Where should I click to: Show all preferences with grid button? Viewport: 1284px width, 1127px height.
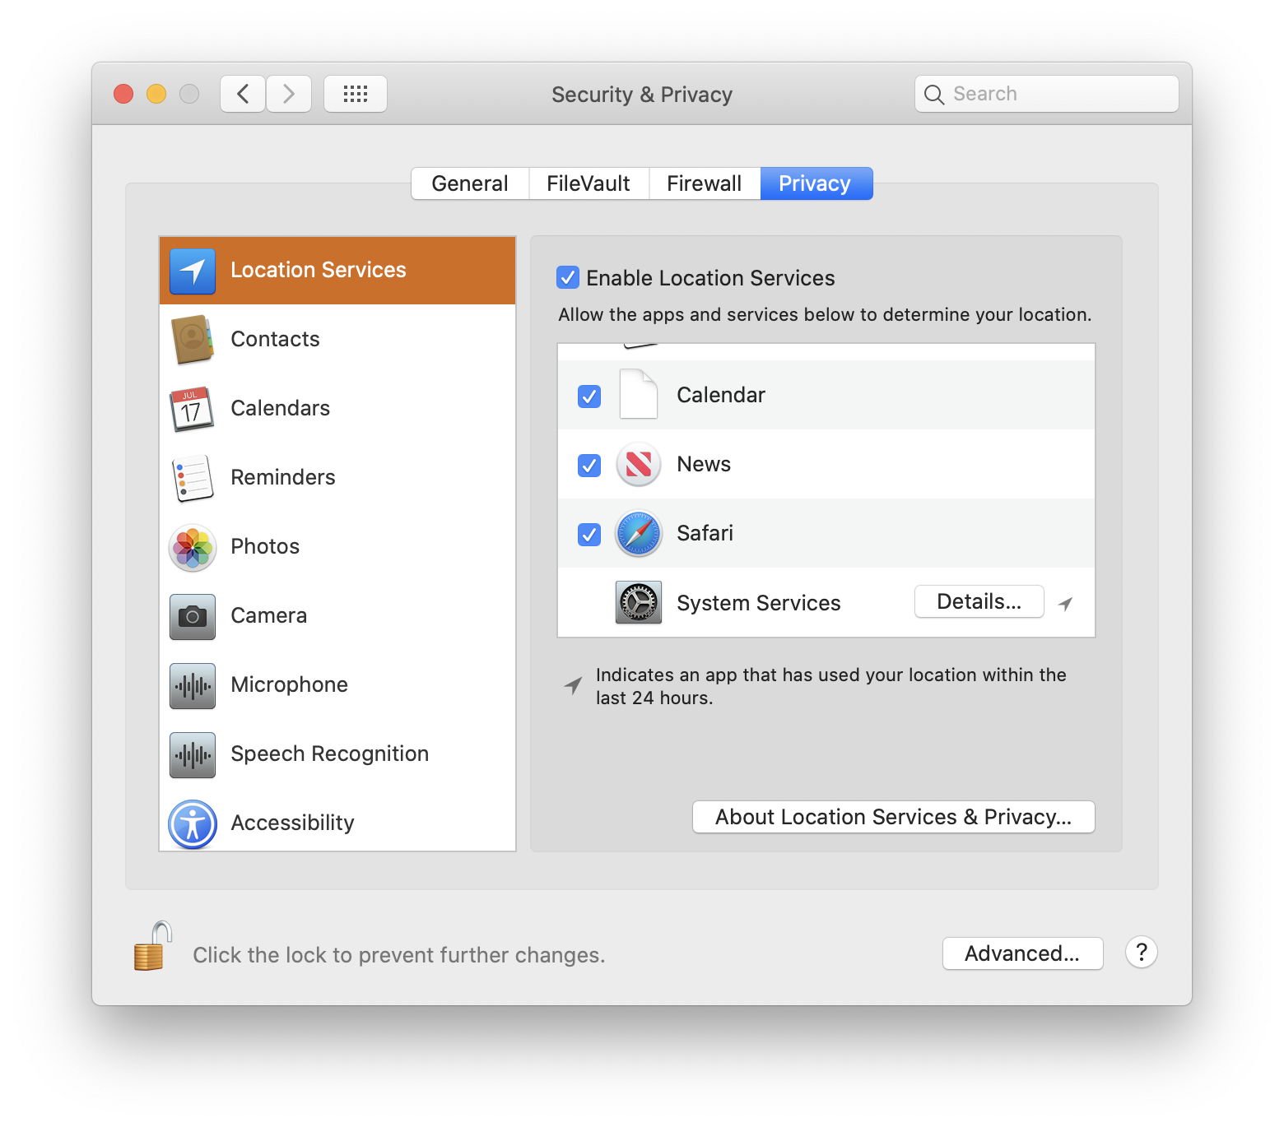coord(355,94)
